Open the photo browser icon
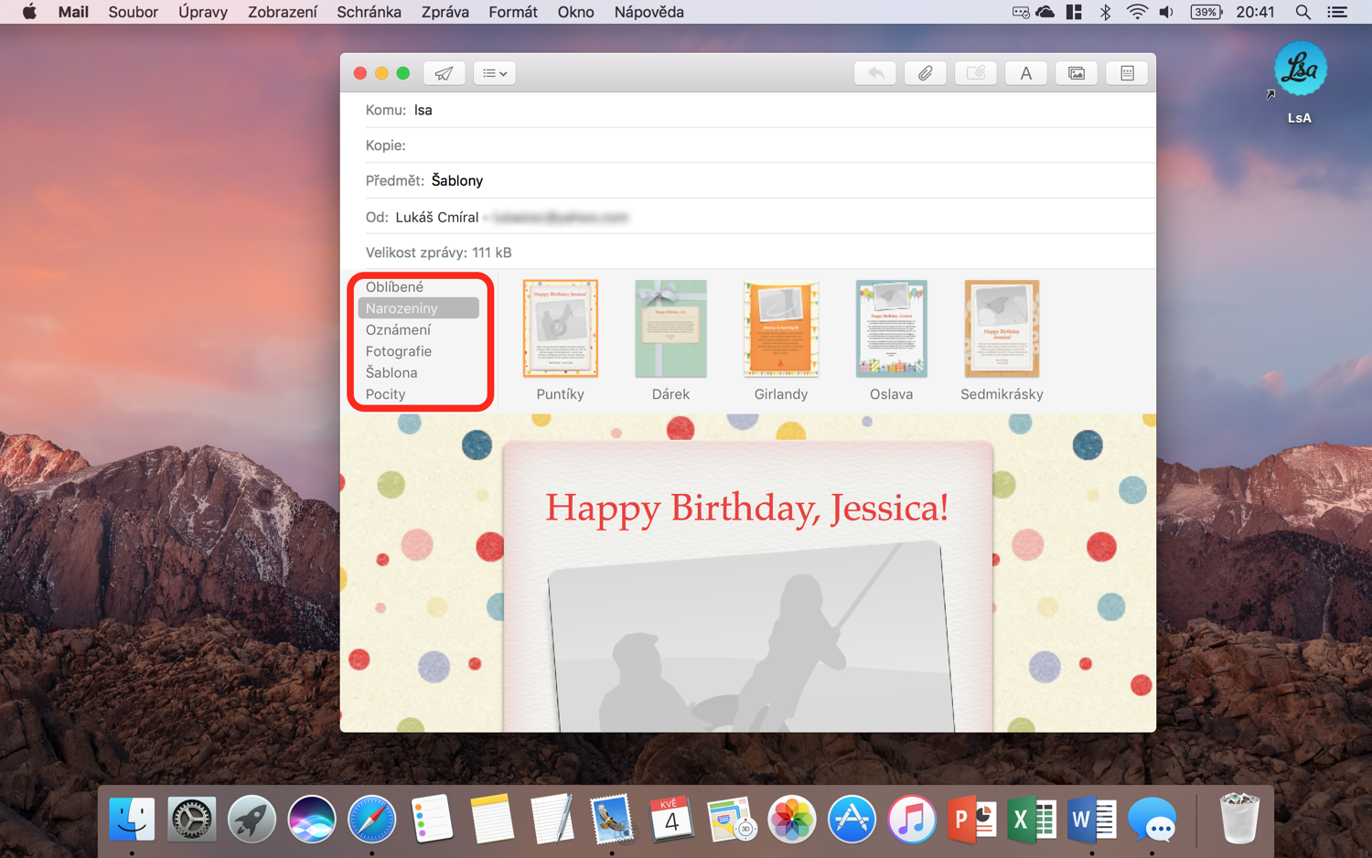The width and height of the screenshot is (1372, 858). 1076,73
